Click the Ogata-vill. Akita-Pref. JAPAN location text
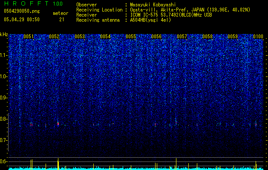Image resolution: width=268 pixels, height=170 pixels. coord(190,10)
